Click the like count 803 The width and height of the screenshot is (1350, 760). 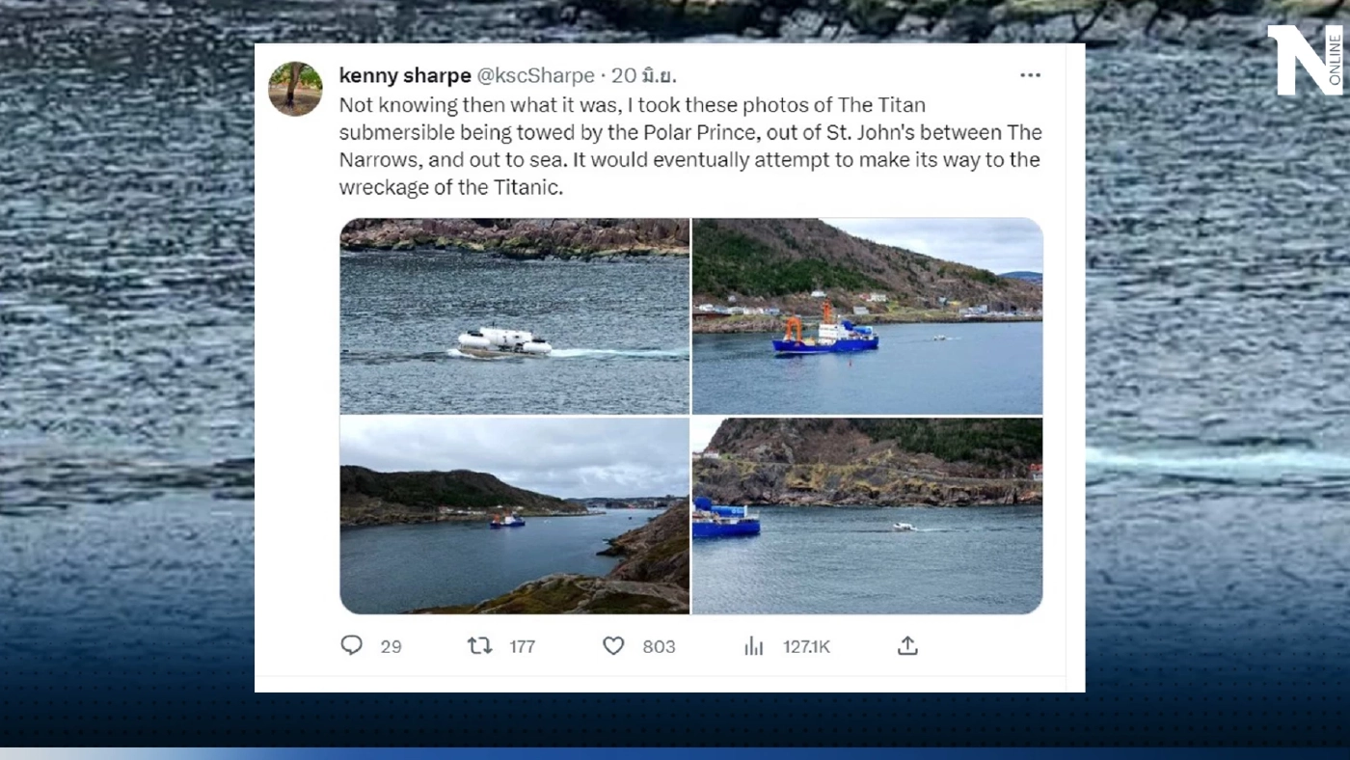659,647
